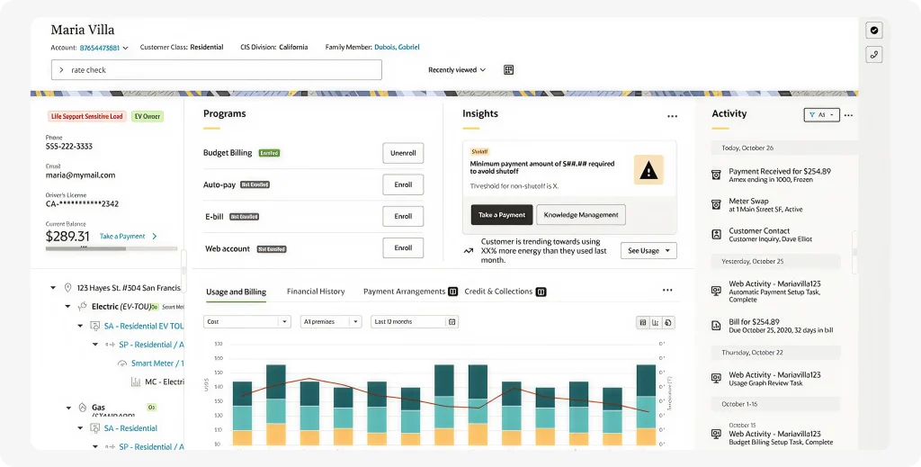Click the bar chart icon beside MC - Electric
The height and width of the screenshot is (467, 921).
pos(135,382)
